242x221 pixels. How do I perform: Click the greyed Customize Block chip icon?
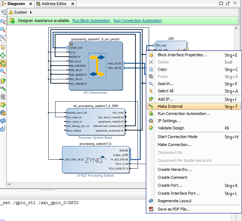tap(3, 97)
